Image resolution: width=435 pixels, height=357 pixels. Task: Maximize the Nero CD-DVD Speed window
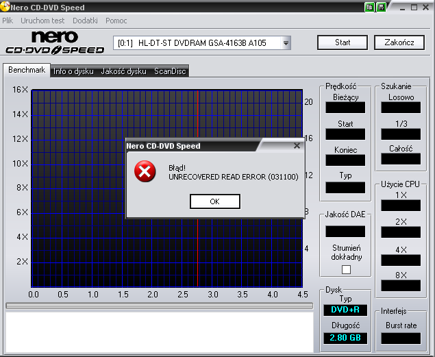[414, 8]
